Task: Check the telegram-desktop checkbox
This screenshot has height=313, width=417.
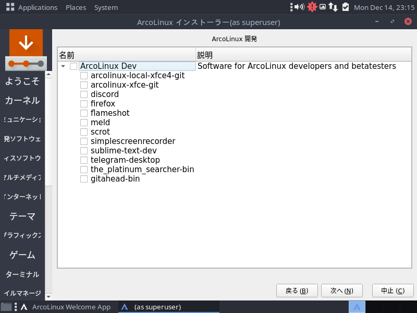Action: click(x=84, y=160)
